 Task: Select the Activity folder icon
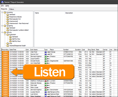point(5,32)
